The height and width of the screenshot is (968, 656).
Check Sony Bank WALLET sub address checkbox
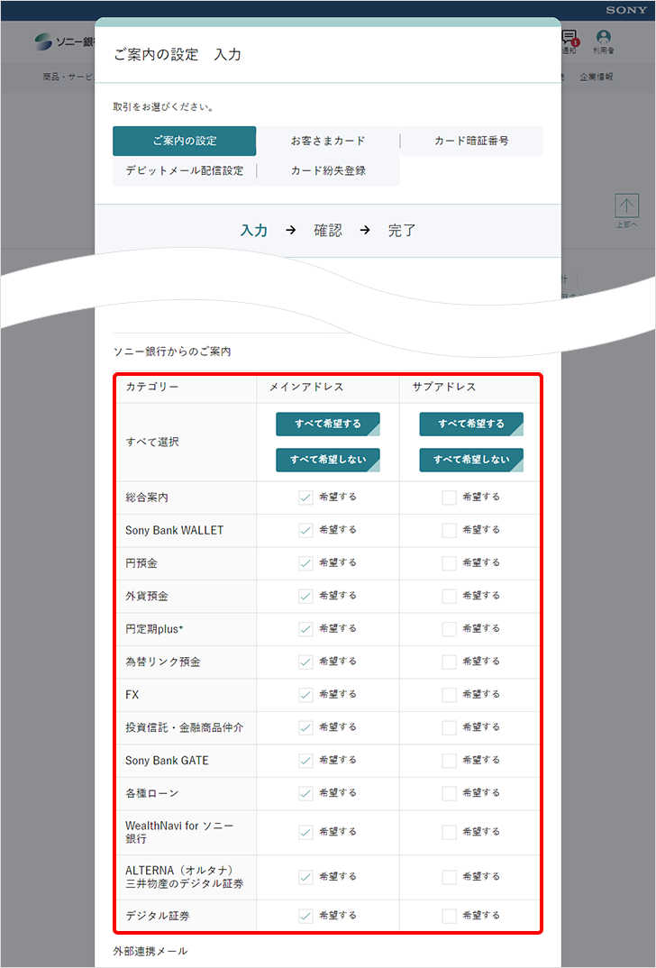[450, 530]
